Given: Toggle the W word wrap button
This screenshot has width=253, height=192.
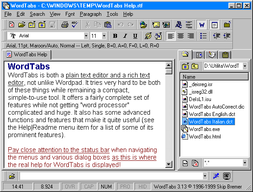Looking at the screenshot, I should click(x=202, y=25).
